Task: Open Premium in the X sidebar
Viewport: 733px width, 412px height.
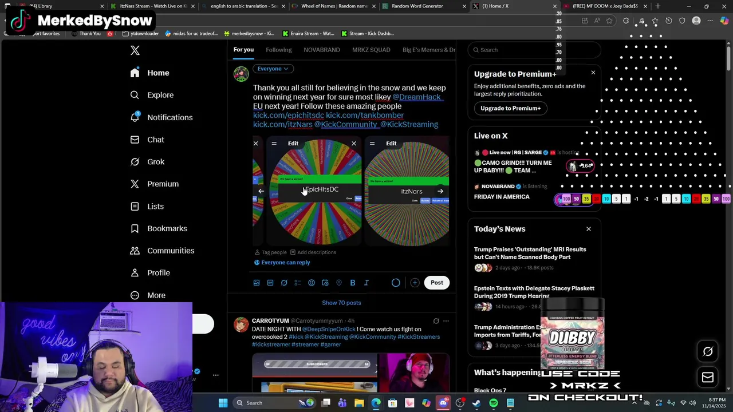Action: (155, 184)
